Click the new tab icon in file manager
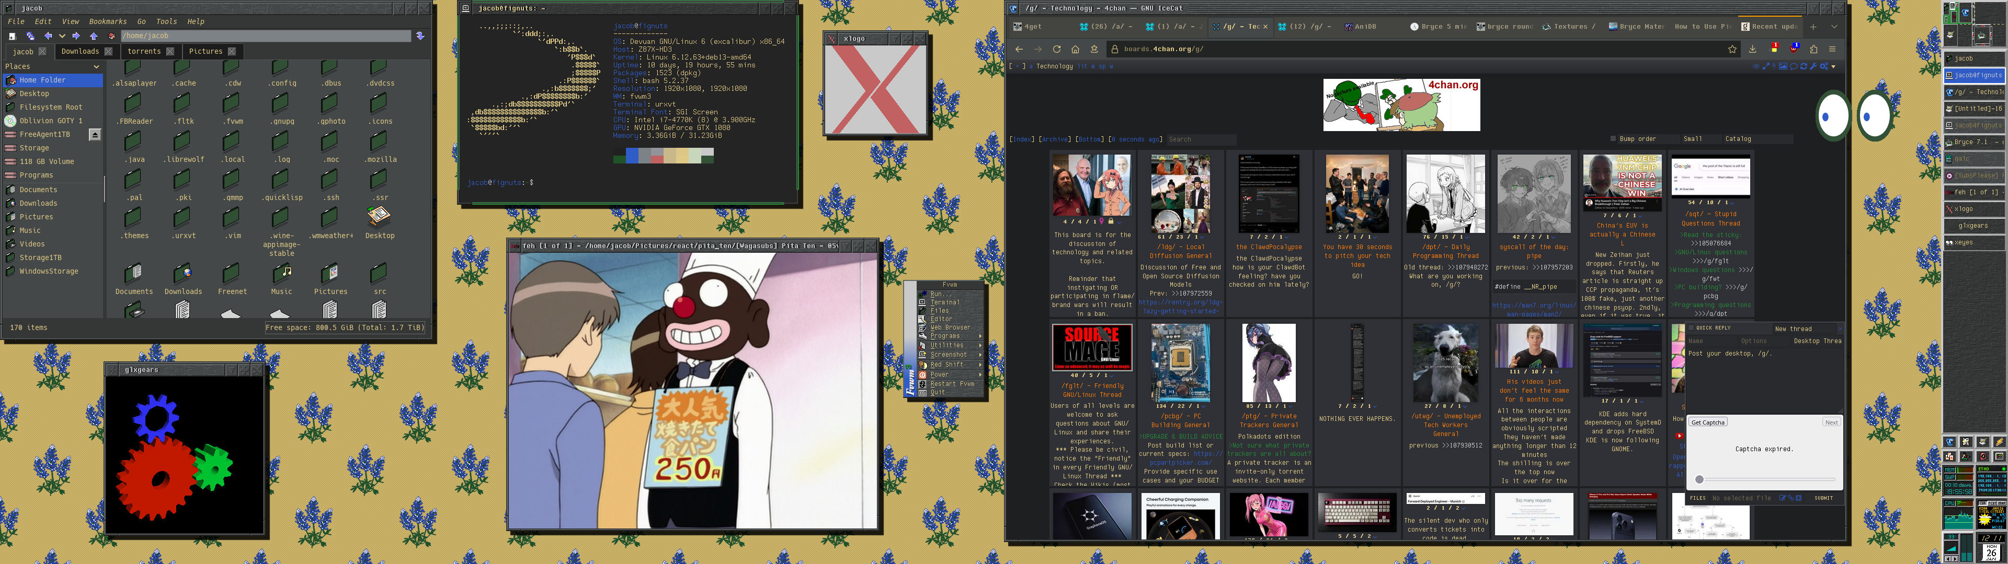 point(13,36)
